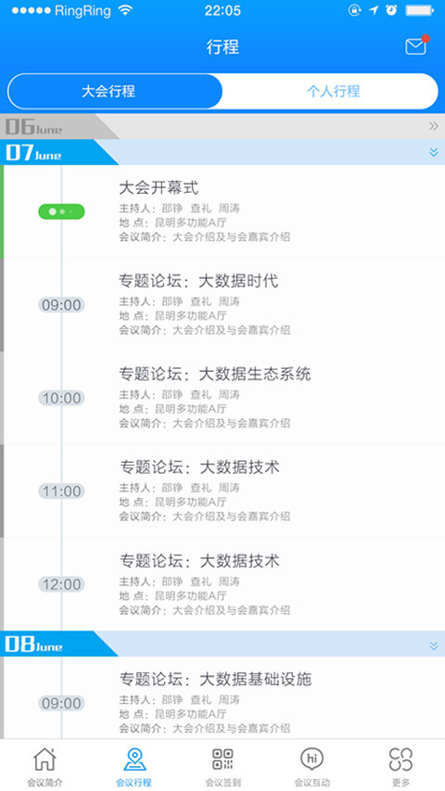Open the 会议互动 chat bubble icon
Screen dimensions: 445x791
[x=311, y=759]
